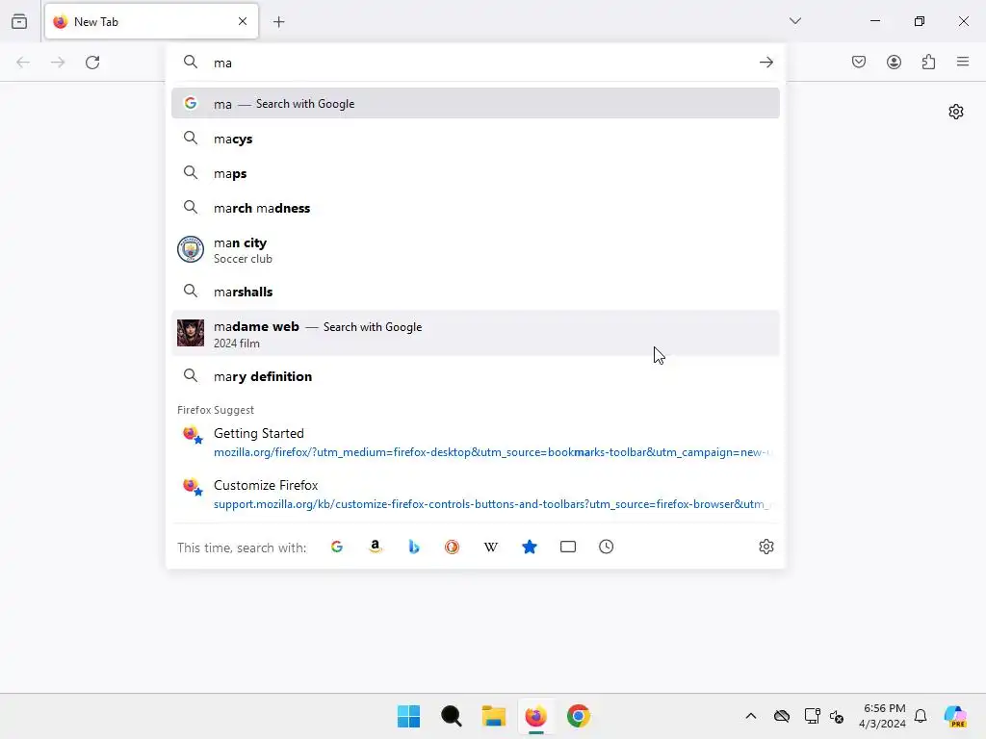Search History with clock icon
Image resolution: width=986 pixels, height=739 pixels.
click(x=607, y=547)
